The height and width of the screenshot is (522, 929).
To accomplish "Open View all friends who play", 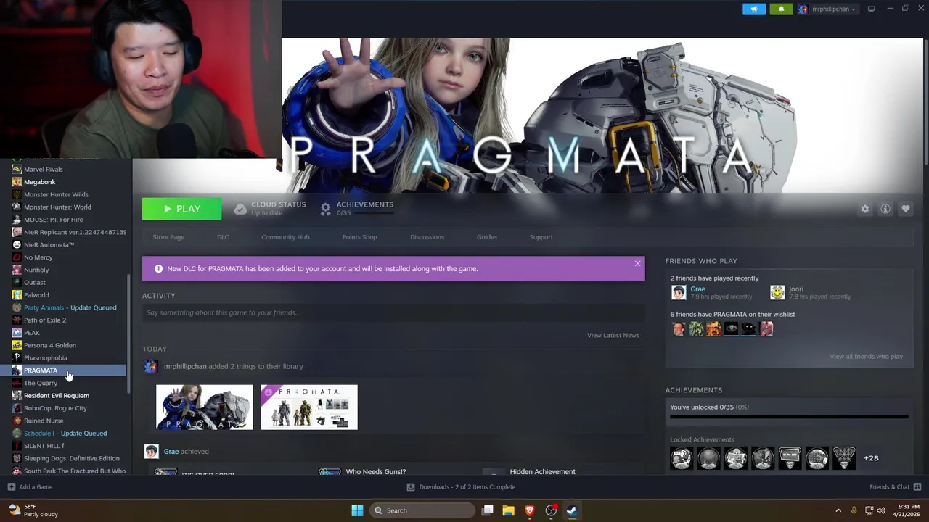I will coord(866,356).
